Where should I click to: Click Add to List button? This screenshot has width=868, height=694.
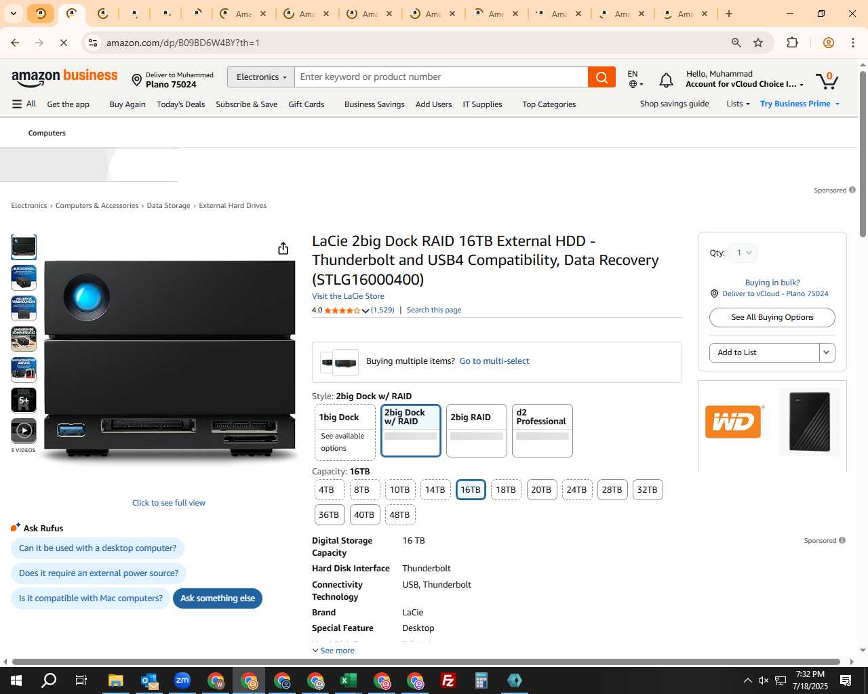pyautogui.click(x=764, y=352)
